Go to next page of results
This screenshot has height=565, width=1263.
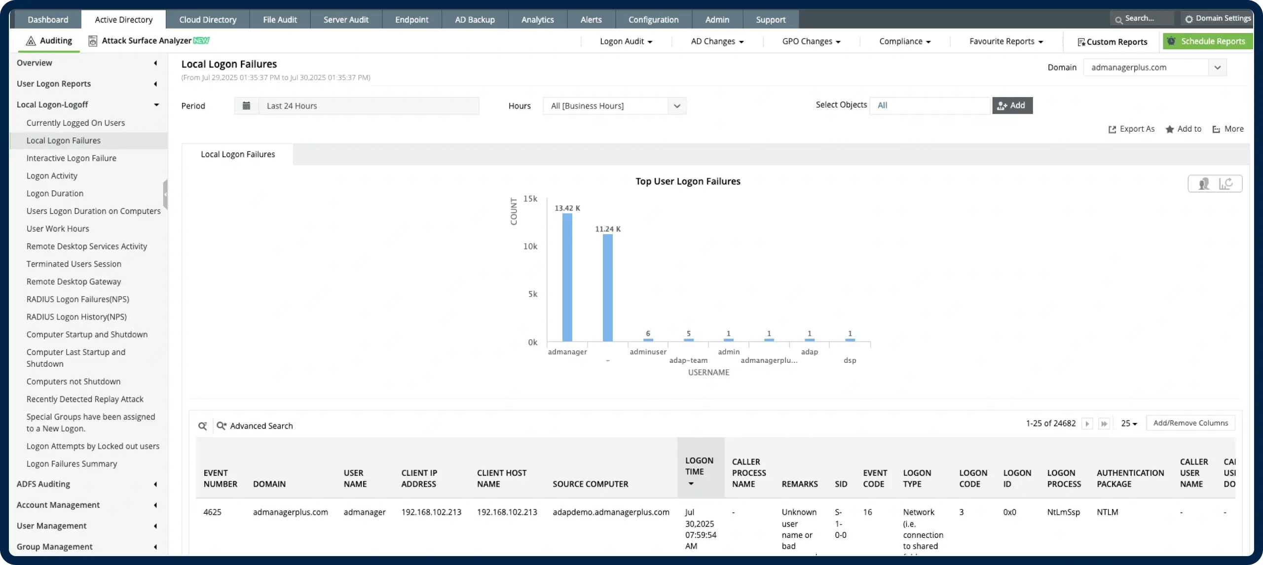click(1087, 424)
